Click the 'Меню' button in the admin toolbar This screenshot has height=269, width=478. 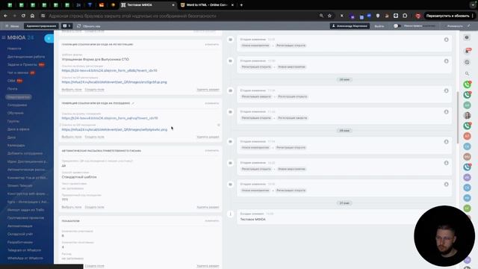pyautogui.click(x=12, y=26)
